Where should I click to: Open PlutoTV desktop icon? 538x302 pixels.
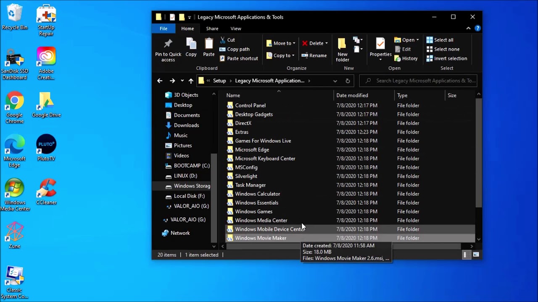[46, 148]
